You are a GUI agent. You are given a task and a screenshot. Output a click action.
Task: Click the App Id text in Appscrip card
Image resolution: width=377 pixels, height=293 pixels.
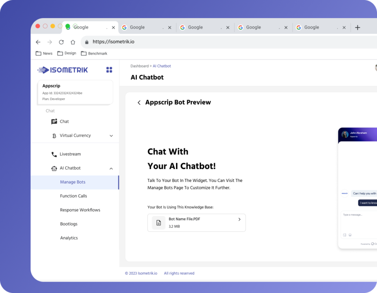(x=62, y=93)
